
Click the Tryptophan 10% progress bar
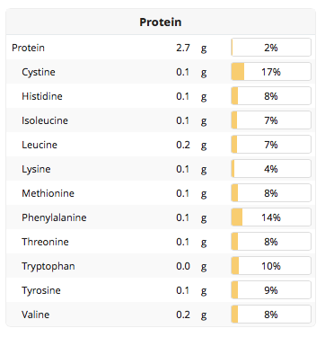[271, 266]
